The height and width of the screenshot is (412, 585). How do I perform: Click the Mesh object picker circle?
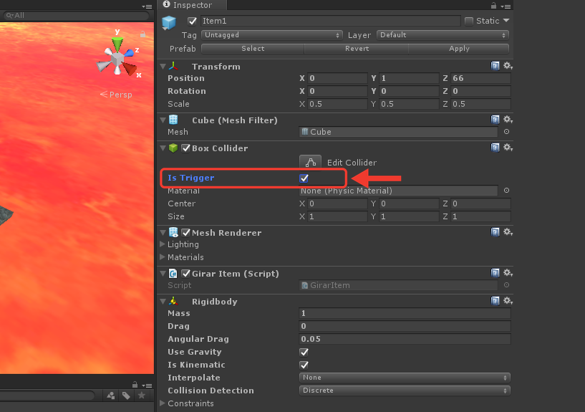[x=506, y=132]
